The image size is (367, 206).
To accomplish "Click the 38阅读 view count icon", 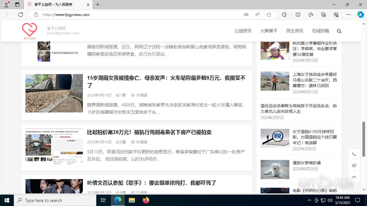I will pos(133,95).
